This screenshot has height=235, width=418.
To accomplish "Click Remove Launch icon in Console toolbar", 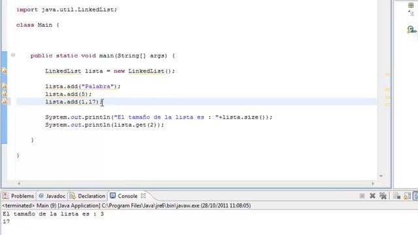I will [x=372, y=196].
